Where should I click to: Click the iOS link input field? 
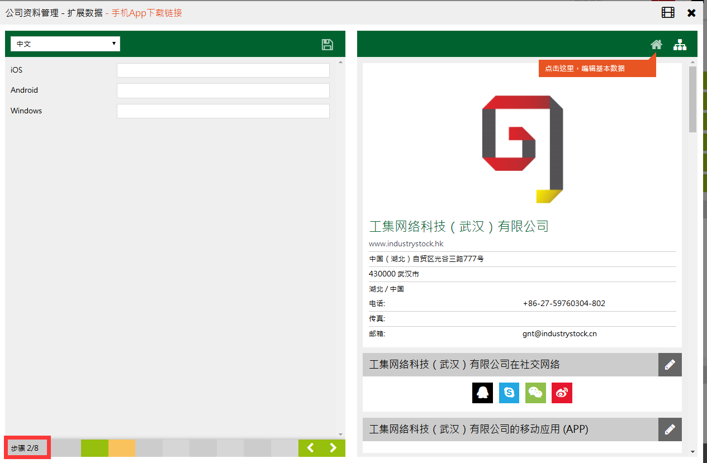223,70
